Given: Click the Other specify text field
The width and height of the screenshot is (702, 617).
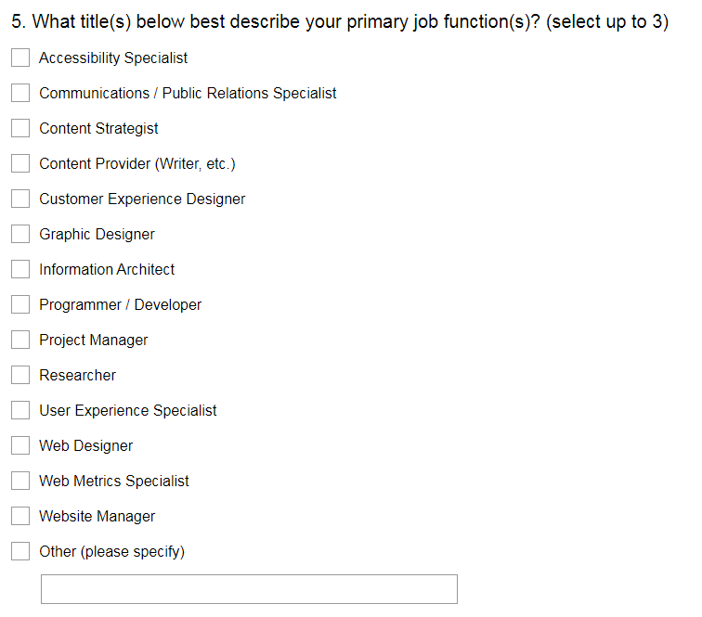Looking at the screenshot, I should (x=249, y=589).
